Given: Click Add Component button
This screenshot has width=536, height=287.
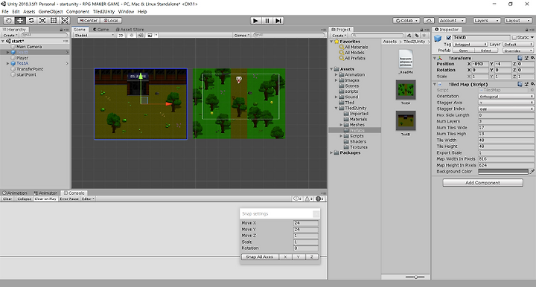Looking at the screenshot, I should 482,183.
